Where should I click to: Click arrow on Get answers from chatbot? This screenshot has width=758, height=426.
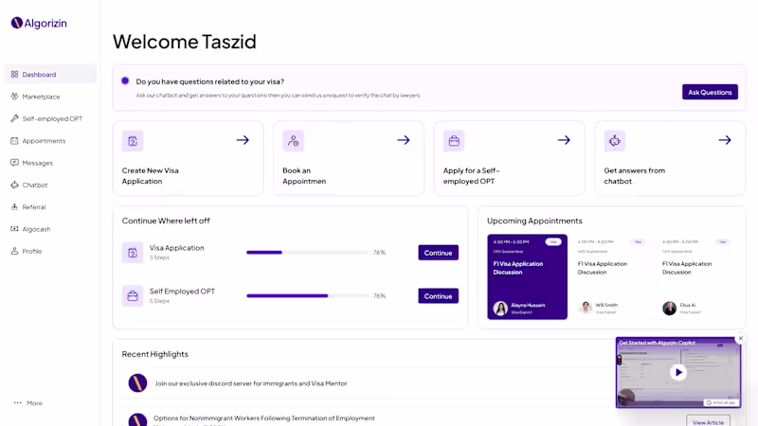pos(725,140)
